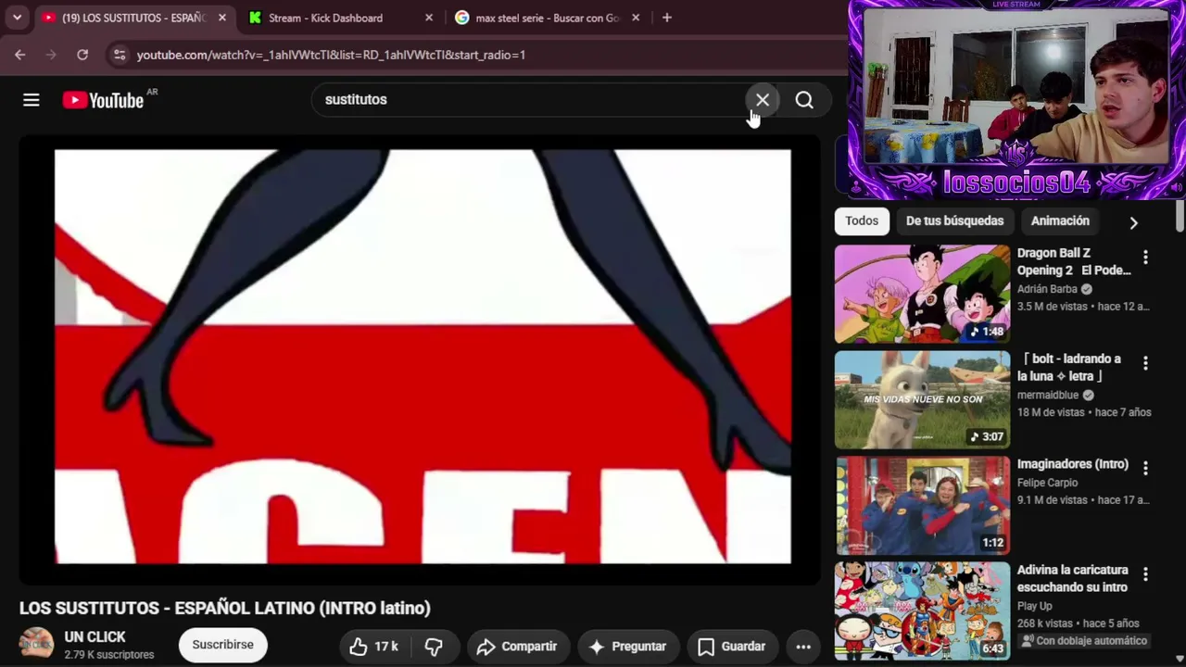Filter by De tus búsquedas chip
Screen dimensions: 1186x667
click(x=954, y=220)
